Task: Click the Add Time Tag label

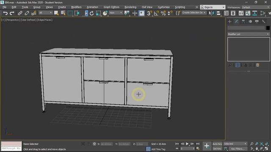Action: point(158,149)
